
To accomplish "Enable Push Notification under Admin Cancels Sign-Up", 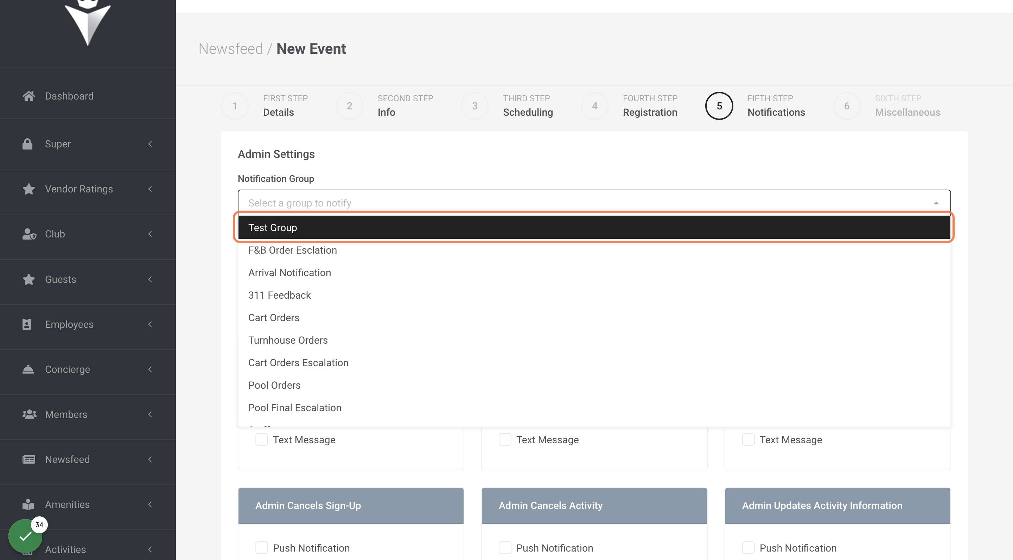I will (x=261, y=548).
